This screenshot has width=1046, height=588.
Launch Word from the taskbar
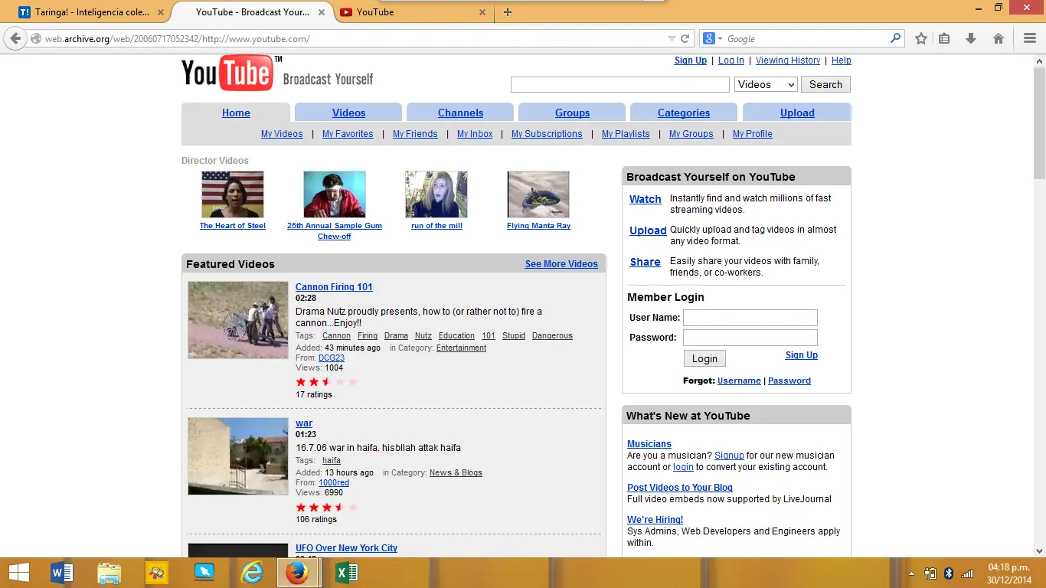pyautogui.click(x=61, y=573)
